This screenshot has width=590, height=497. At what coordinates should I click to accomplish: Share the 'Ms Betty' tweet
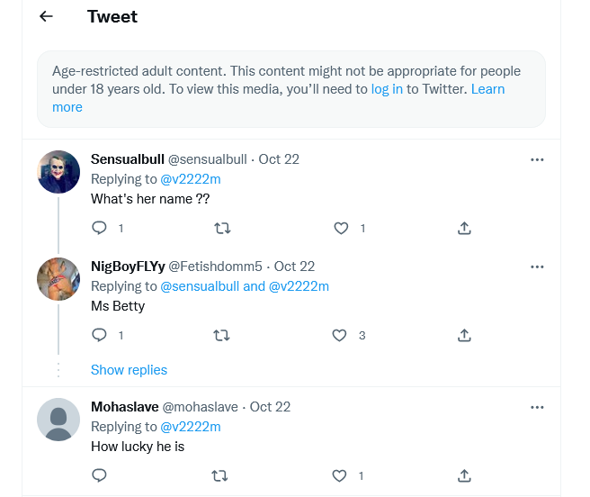[464, 335]
